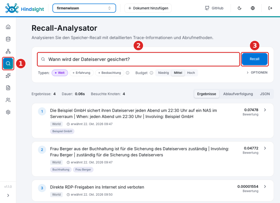The image size is (280, 203).
Task: Set budget to Niedrig
Action: 164,73
